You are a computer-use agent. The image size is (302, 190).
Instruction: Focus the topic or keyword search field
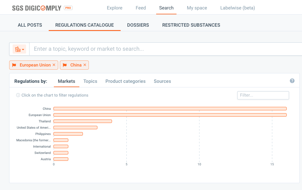coord(166,49)
